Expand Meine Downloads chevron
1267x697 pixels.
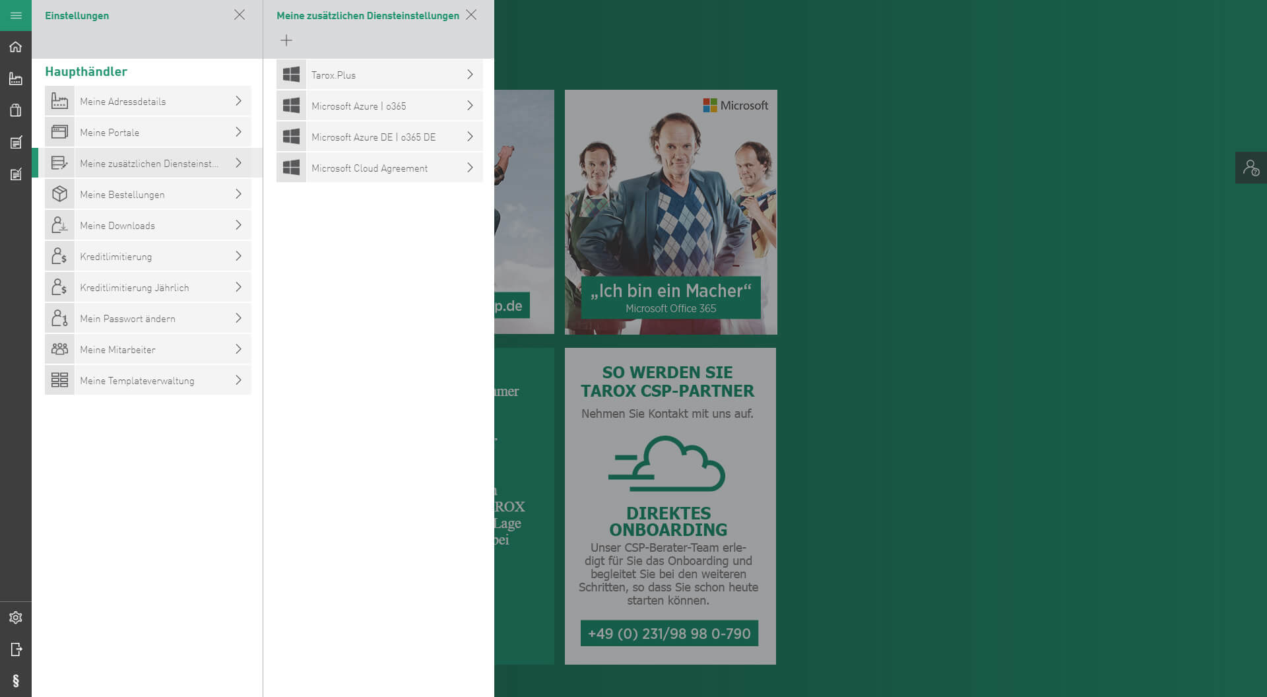[x=238, y=225]
